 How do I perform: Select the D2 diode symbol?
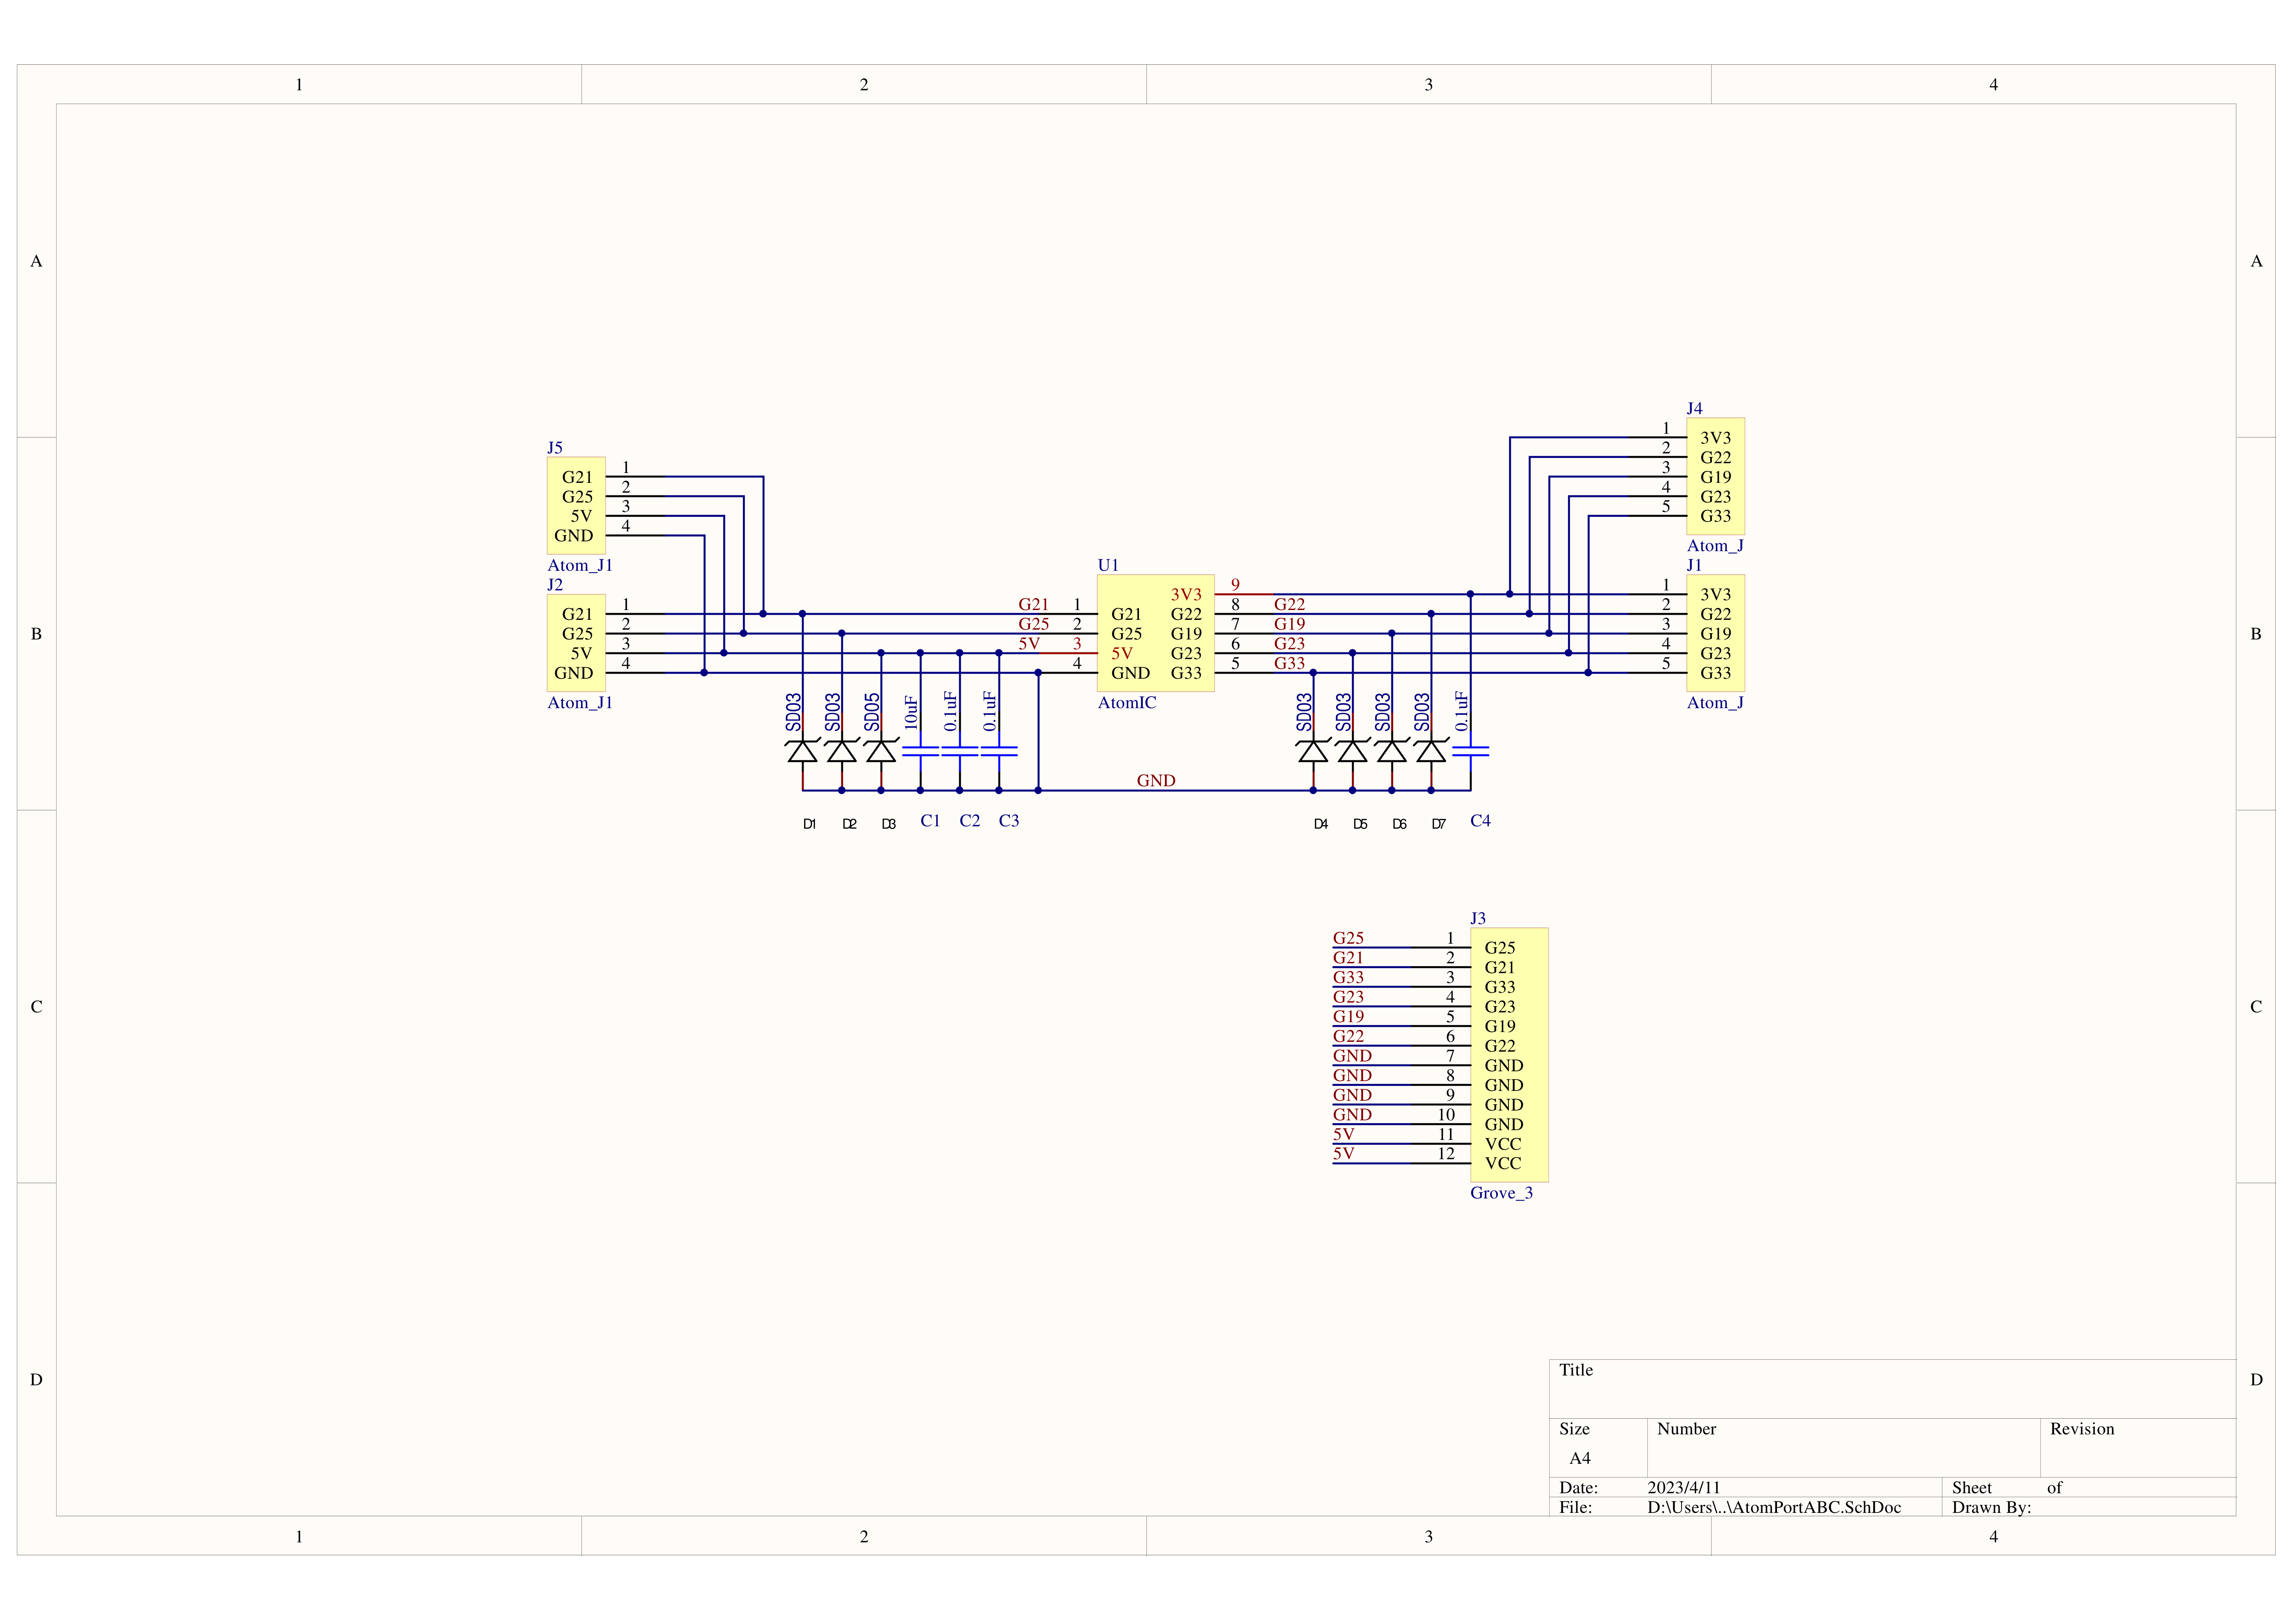pos(842,750)
